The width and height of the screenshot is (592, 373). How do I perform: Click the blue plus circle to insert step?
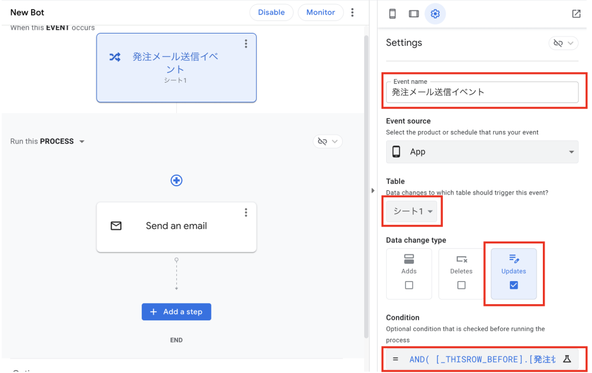pos(176,180)
